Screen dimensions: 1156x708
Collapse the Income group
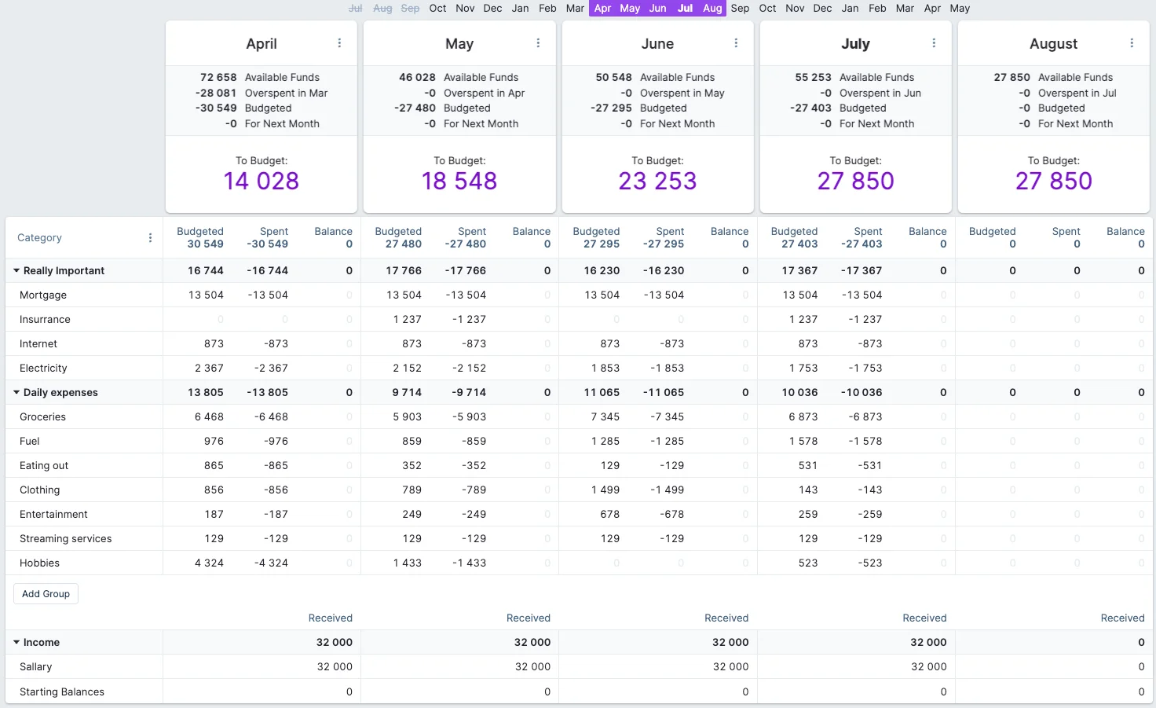[x=16, y=642]
